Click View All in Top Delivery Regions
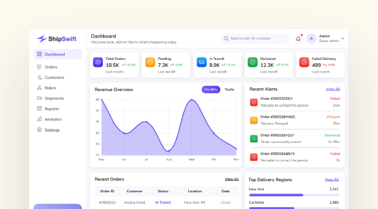The height and width of the screenshot is (209, 378). pyautogui.click(x=331, y=179)
